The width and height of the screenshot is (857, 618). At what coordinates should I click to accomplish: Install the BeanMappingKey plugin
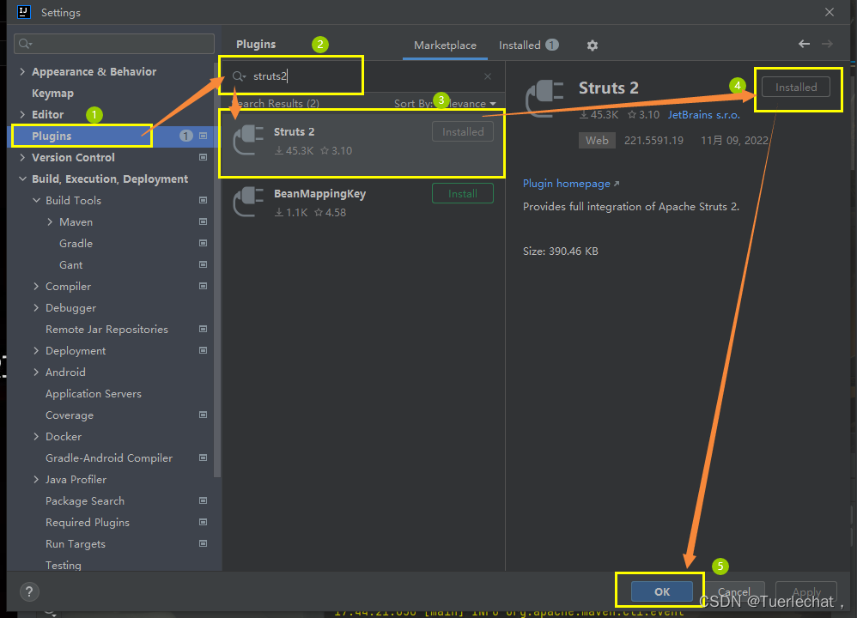pos(462,193)
